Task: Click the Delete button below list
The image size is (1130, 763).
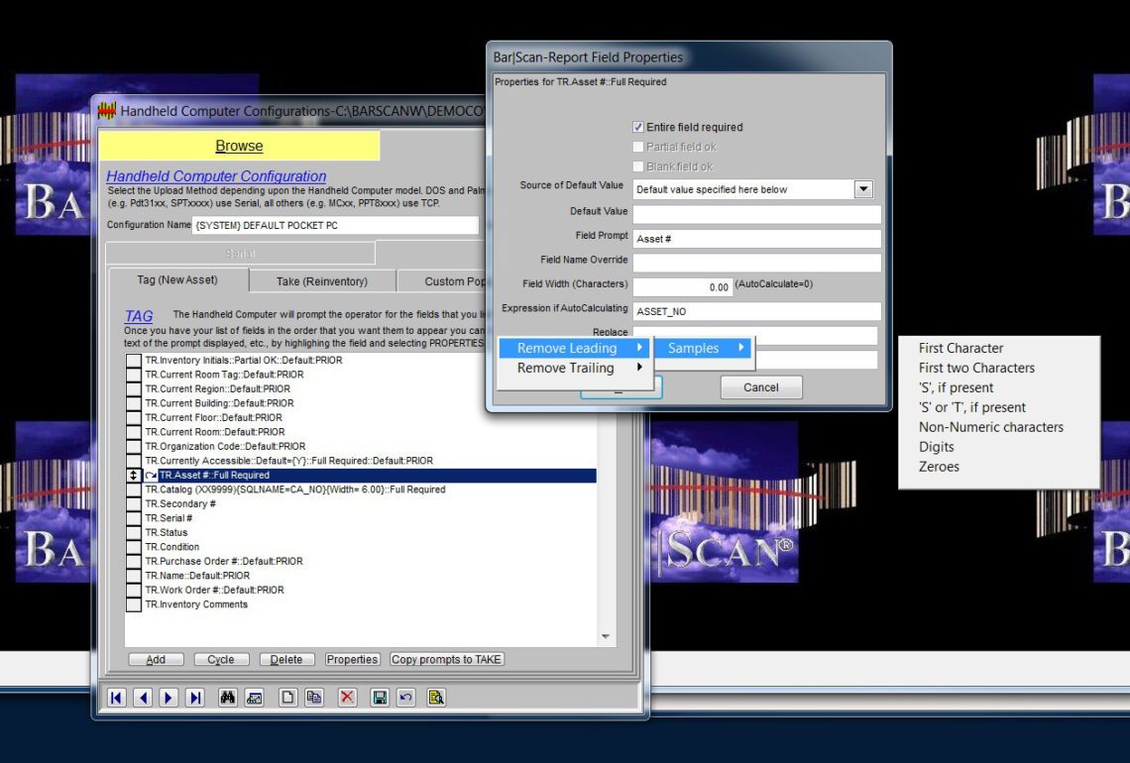Action: point(286,659)
